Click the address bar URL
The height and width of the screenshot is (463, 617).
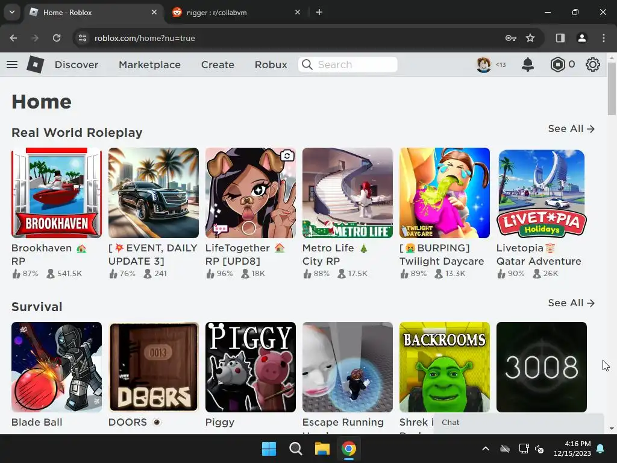145,38
